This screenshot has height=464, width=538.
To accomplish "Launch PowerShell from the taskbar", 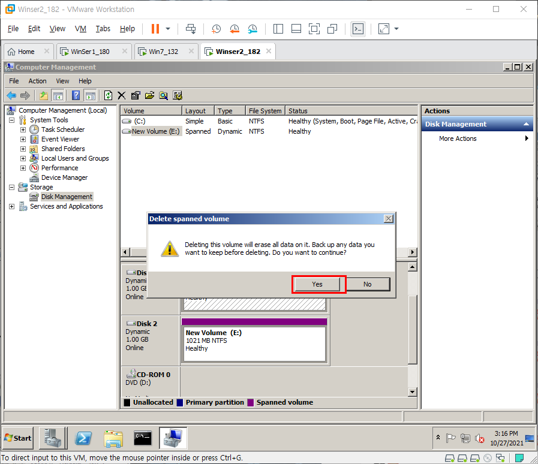I will pyautogui.click(x=83, y=438).
